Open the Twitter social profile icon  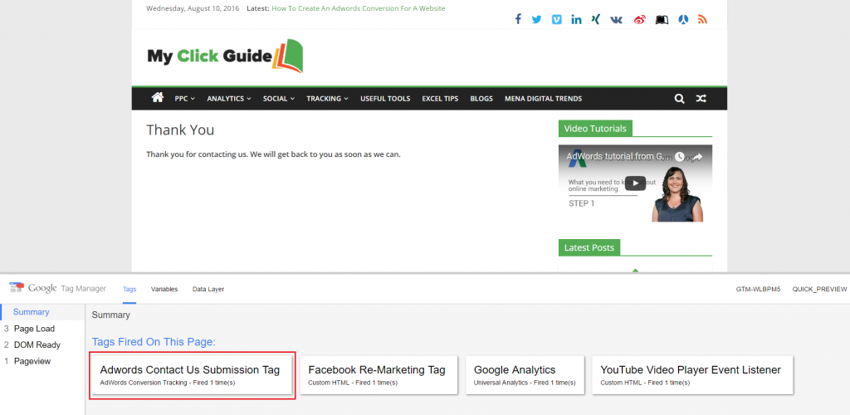point(537,19)
